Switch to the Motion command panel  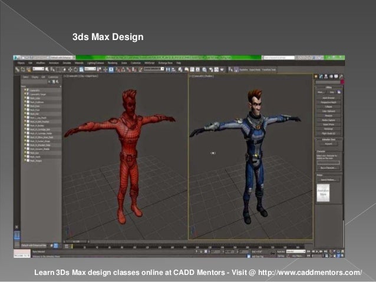[x=331, y=77]
